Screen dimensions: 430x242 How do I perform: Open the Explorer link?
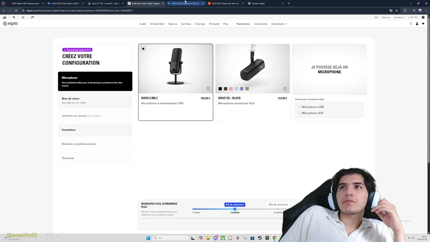pos(386,17)
